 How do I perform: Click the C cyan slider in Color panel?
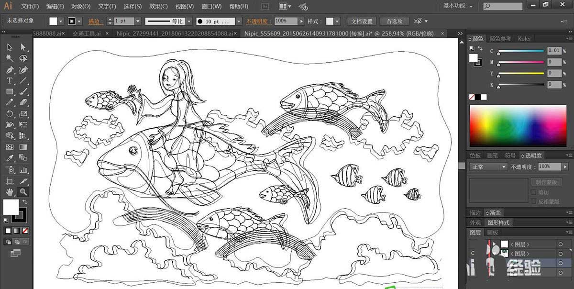(x=521, y=51)
